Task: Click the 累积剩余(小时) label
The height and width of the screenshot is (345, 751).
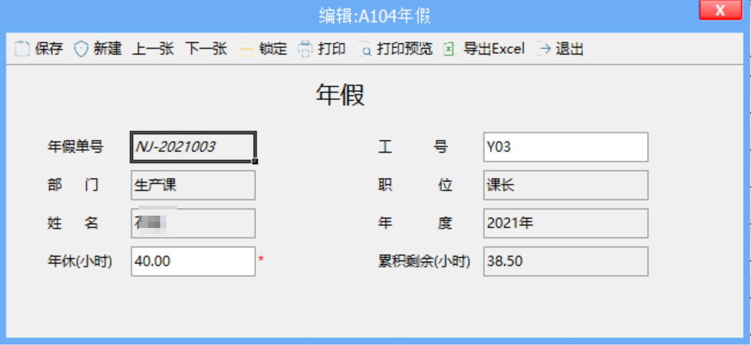Action: point(424,261)
